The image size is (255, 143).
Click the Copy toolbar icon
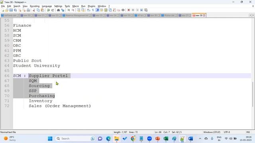pyautogui.click(x=38, y=10)
